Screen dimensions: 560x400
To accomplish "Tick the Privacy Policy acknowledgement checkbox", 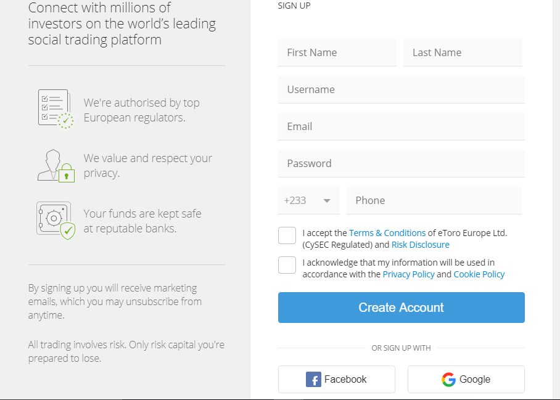I will [x=287, y=265].
